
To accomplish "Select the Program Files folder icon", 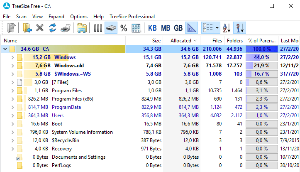I will click(x=20, y=91).
